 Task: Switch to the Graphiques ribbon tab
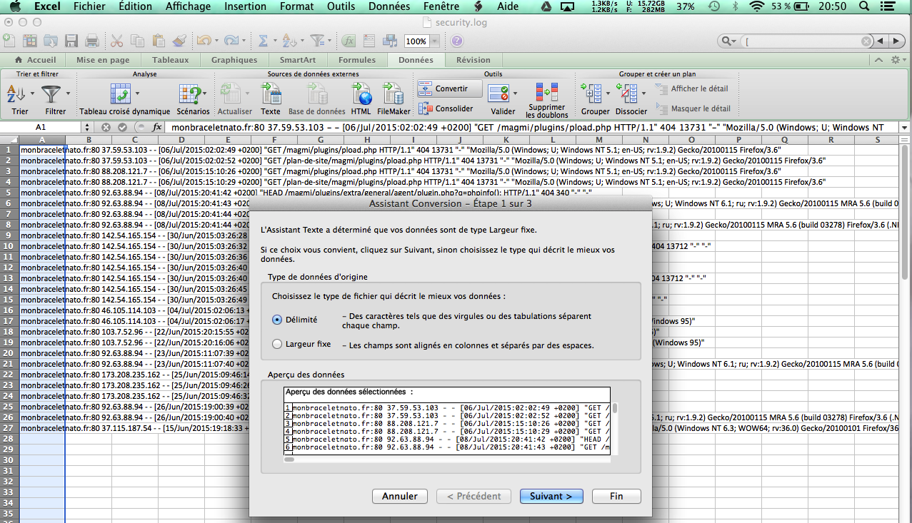[x=234, y=60]
